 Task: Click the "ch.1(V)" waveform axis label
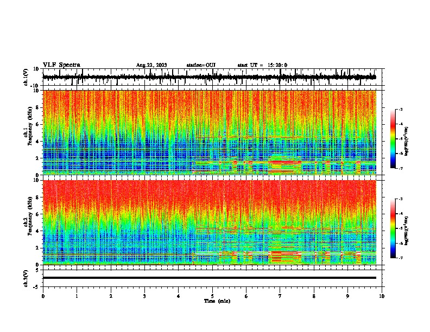coord(26,77)
